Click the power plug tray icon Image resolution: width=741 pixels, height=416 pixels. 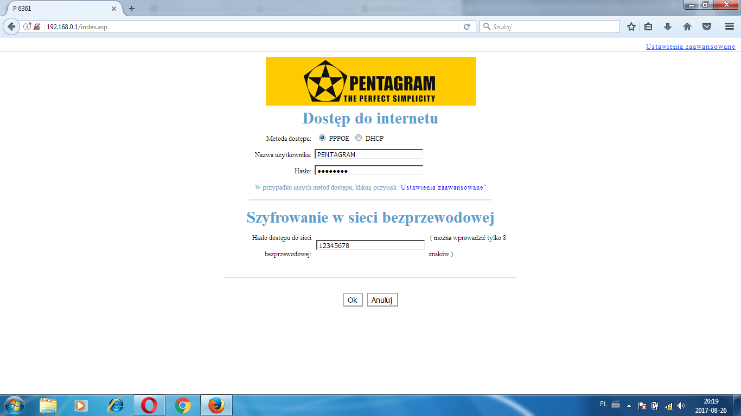point(655,405)
